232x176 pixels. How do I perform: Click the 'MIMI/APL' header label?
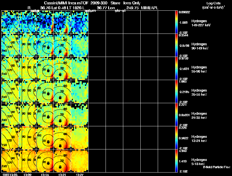150,8
